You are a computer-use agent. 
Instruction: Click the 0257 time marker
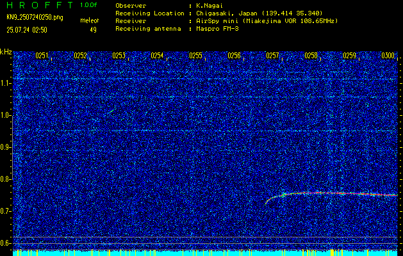point(273,56)
